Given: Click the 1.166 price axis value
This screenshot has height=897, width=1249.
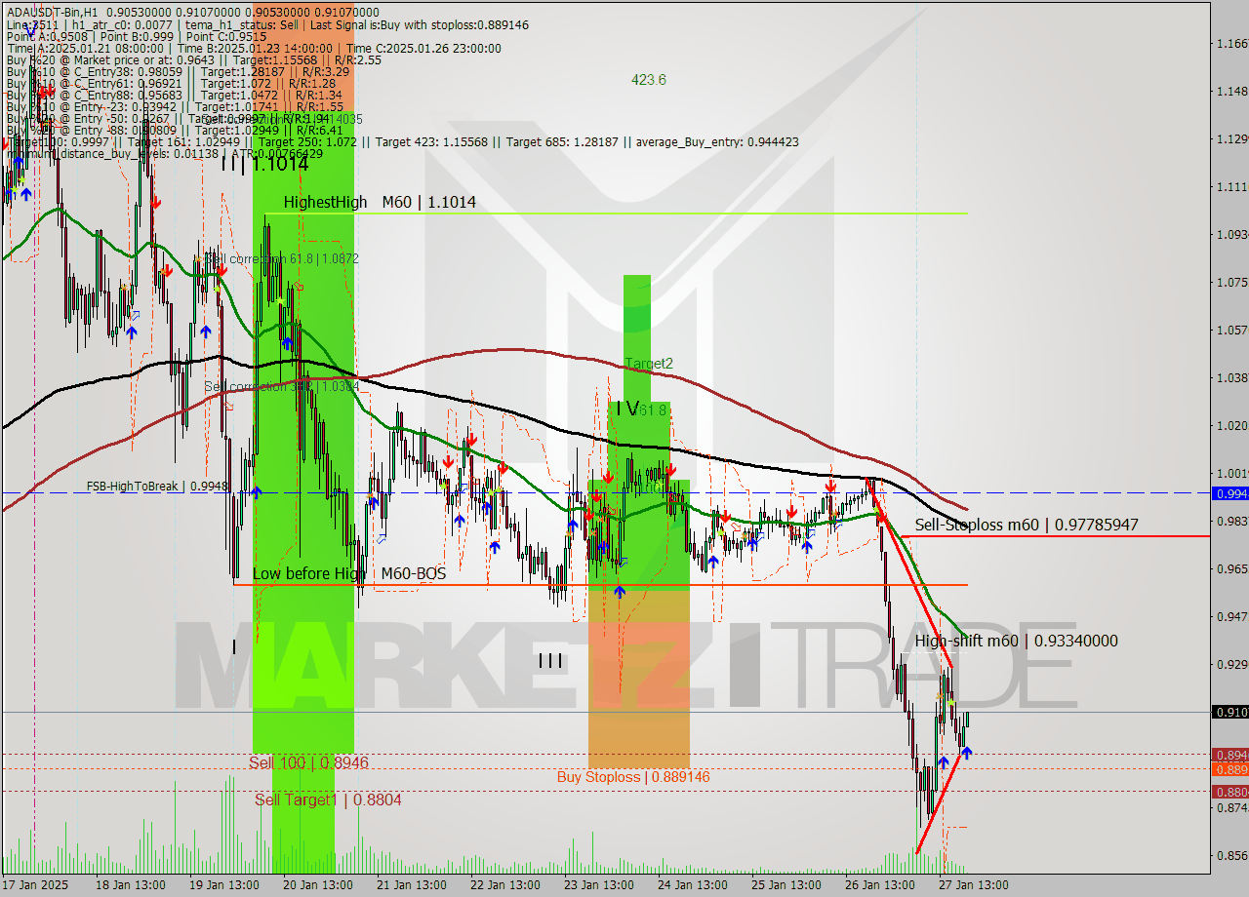Looking at the screenshot, I should tap(1231, 43).
